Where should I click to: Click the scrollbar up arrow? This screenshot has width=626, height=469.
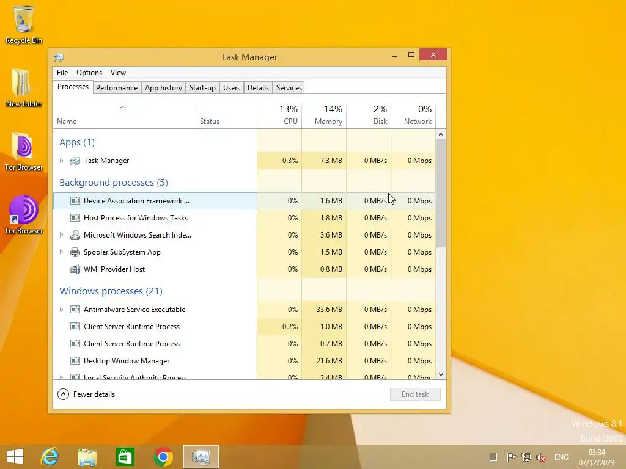441,134
